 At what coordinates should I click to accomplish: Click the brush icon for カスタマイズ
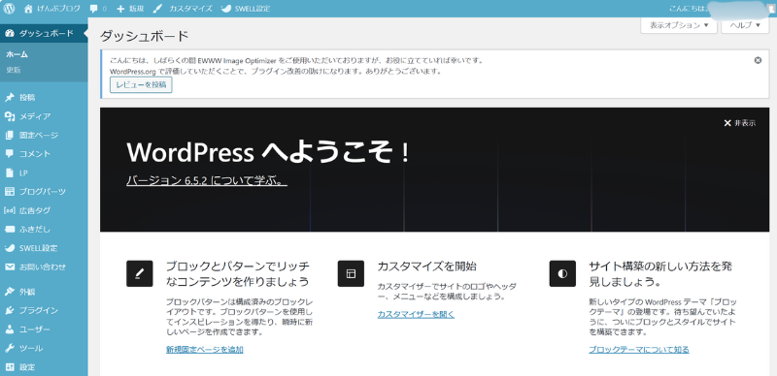[x=157, y=9]
